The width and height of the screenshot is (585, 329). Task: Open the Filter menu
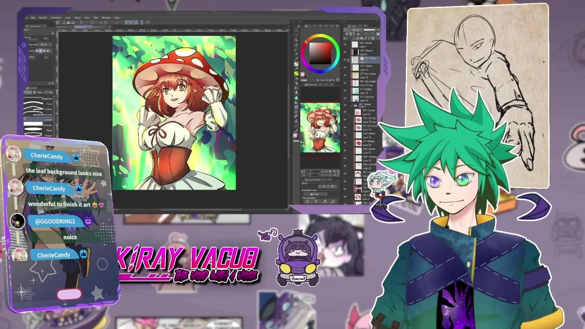pos(96,18)
